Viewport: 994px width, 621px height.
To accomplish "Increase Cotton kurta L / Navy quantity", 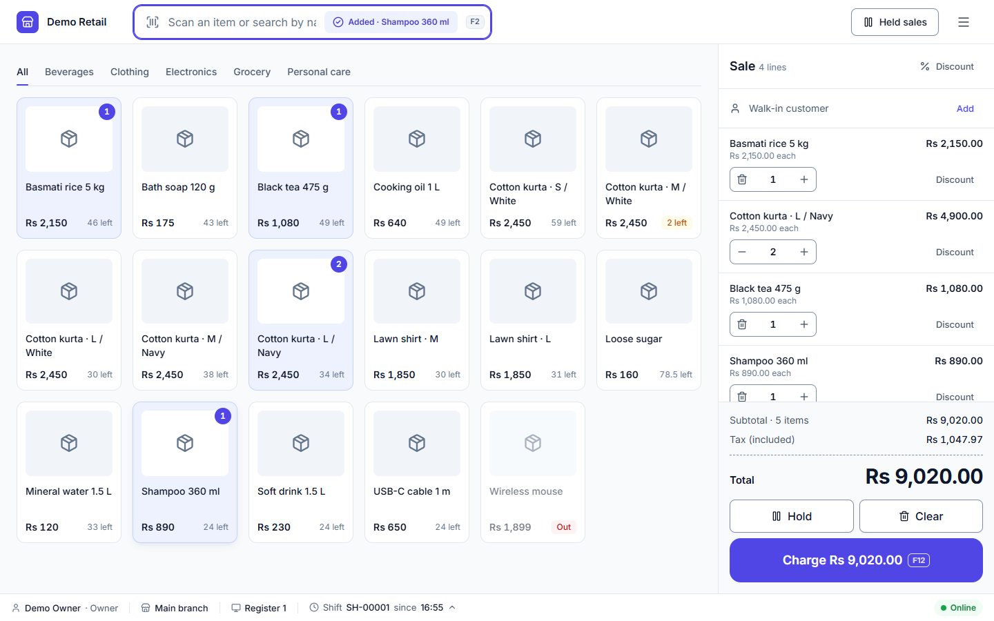I will click(804, 252).
